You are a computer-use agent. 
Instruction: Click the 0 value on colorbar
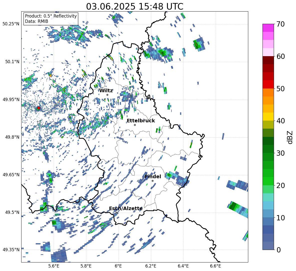tap(278, 250)
